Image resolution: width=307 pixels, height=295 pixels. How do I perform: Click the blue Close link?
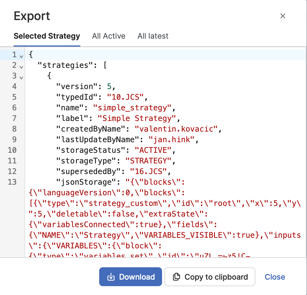click(275, 277)
